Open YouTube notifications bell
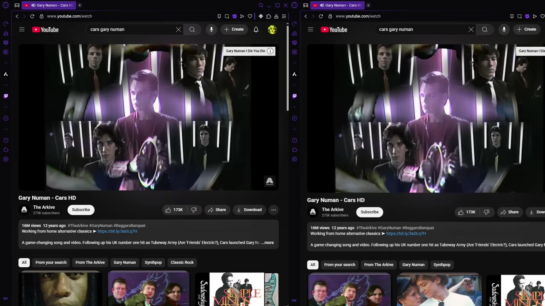Viewport: 545px width, 306px height. click(256, 29)
